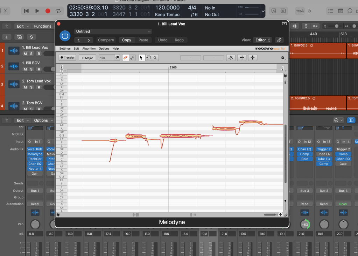Viewport: 358px width, 256px height.
Task: Click the quarter note time grid icon
Action: pos(282,68)
